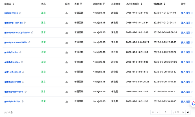Filter the 运行环境 column
This screenshot has width=195, height=117.
pyautogui.click(x=104, y=4)
